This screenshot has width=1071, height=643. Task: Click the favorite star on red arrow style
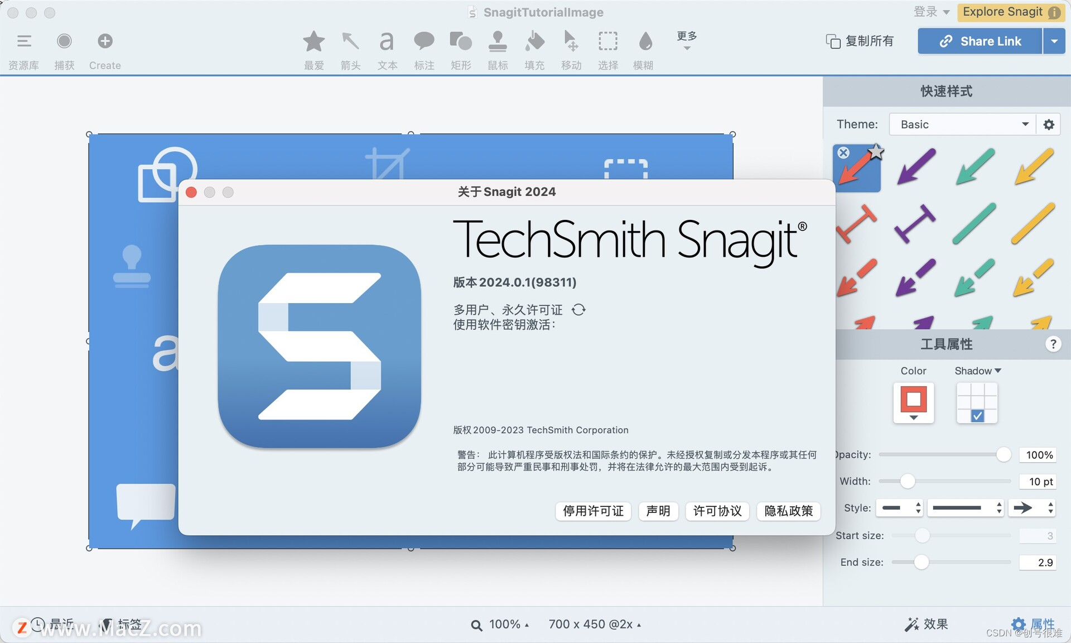point(876,152)
